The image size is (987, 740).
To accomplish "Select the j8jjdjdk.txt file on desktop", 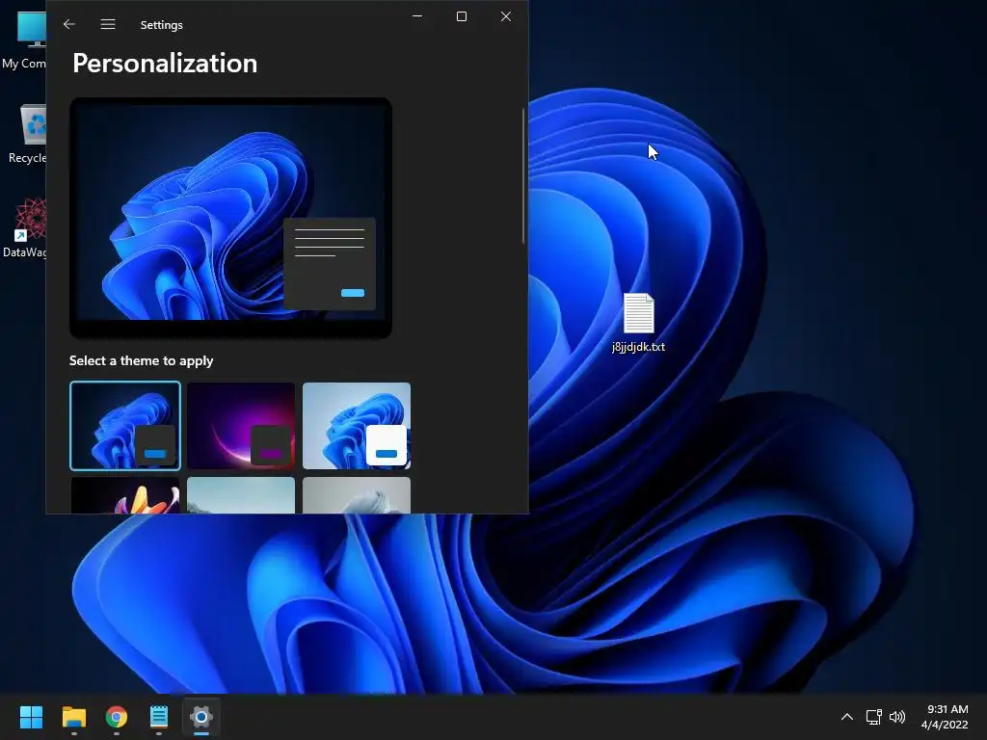I will [638, 322].
